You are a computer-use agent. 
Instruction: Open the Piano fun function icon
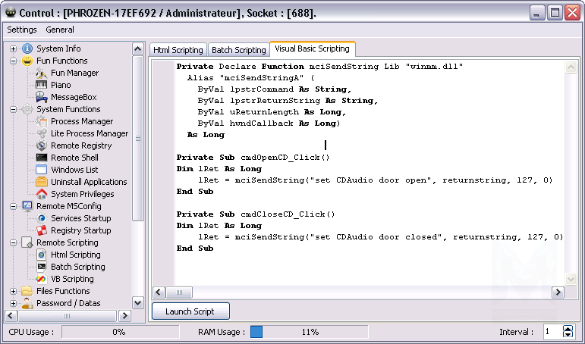click(42, 85)
